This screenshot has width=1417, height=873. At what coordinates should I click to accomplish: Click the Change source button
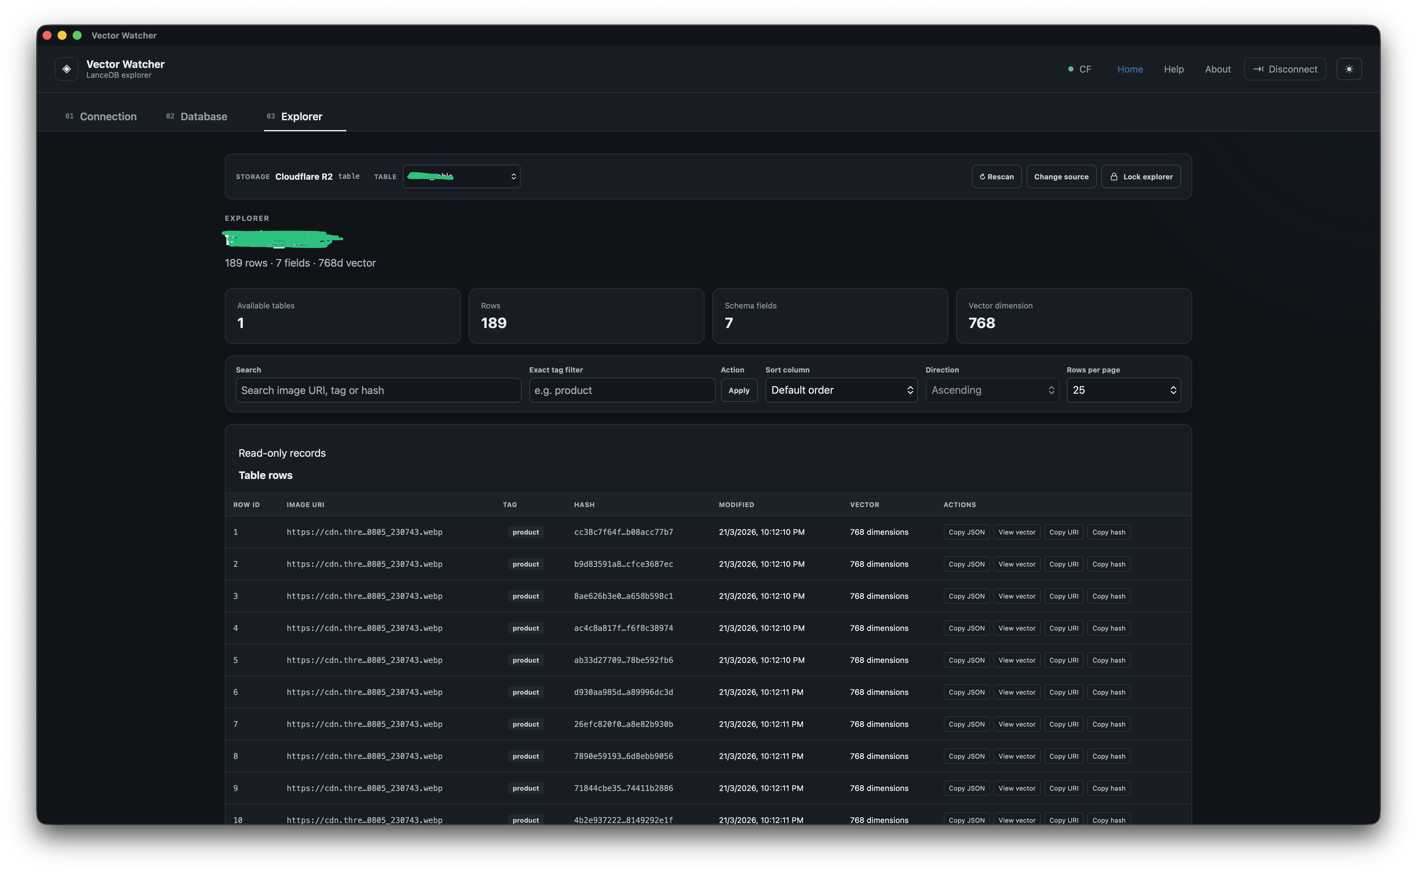[1061, 177]
